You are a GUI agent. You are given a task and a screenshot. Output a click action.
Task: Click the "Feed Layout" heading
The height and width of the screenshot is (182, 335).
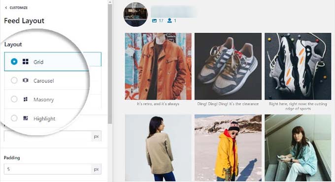coord(24,21)
